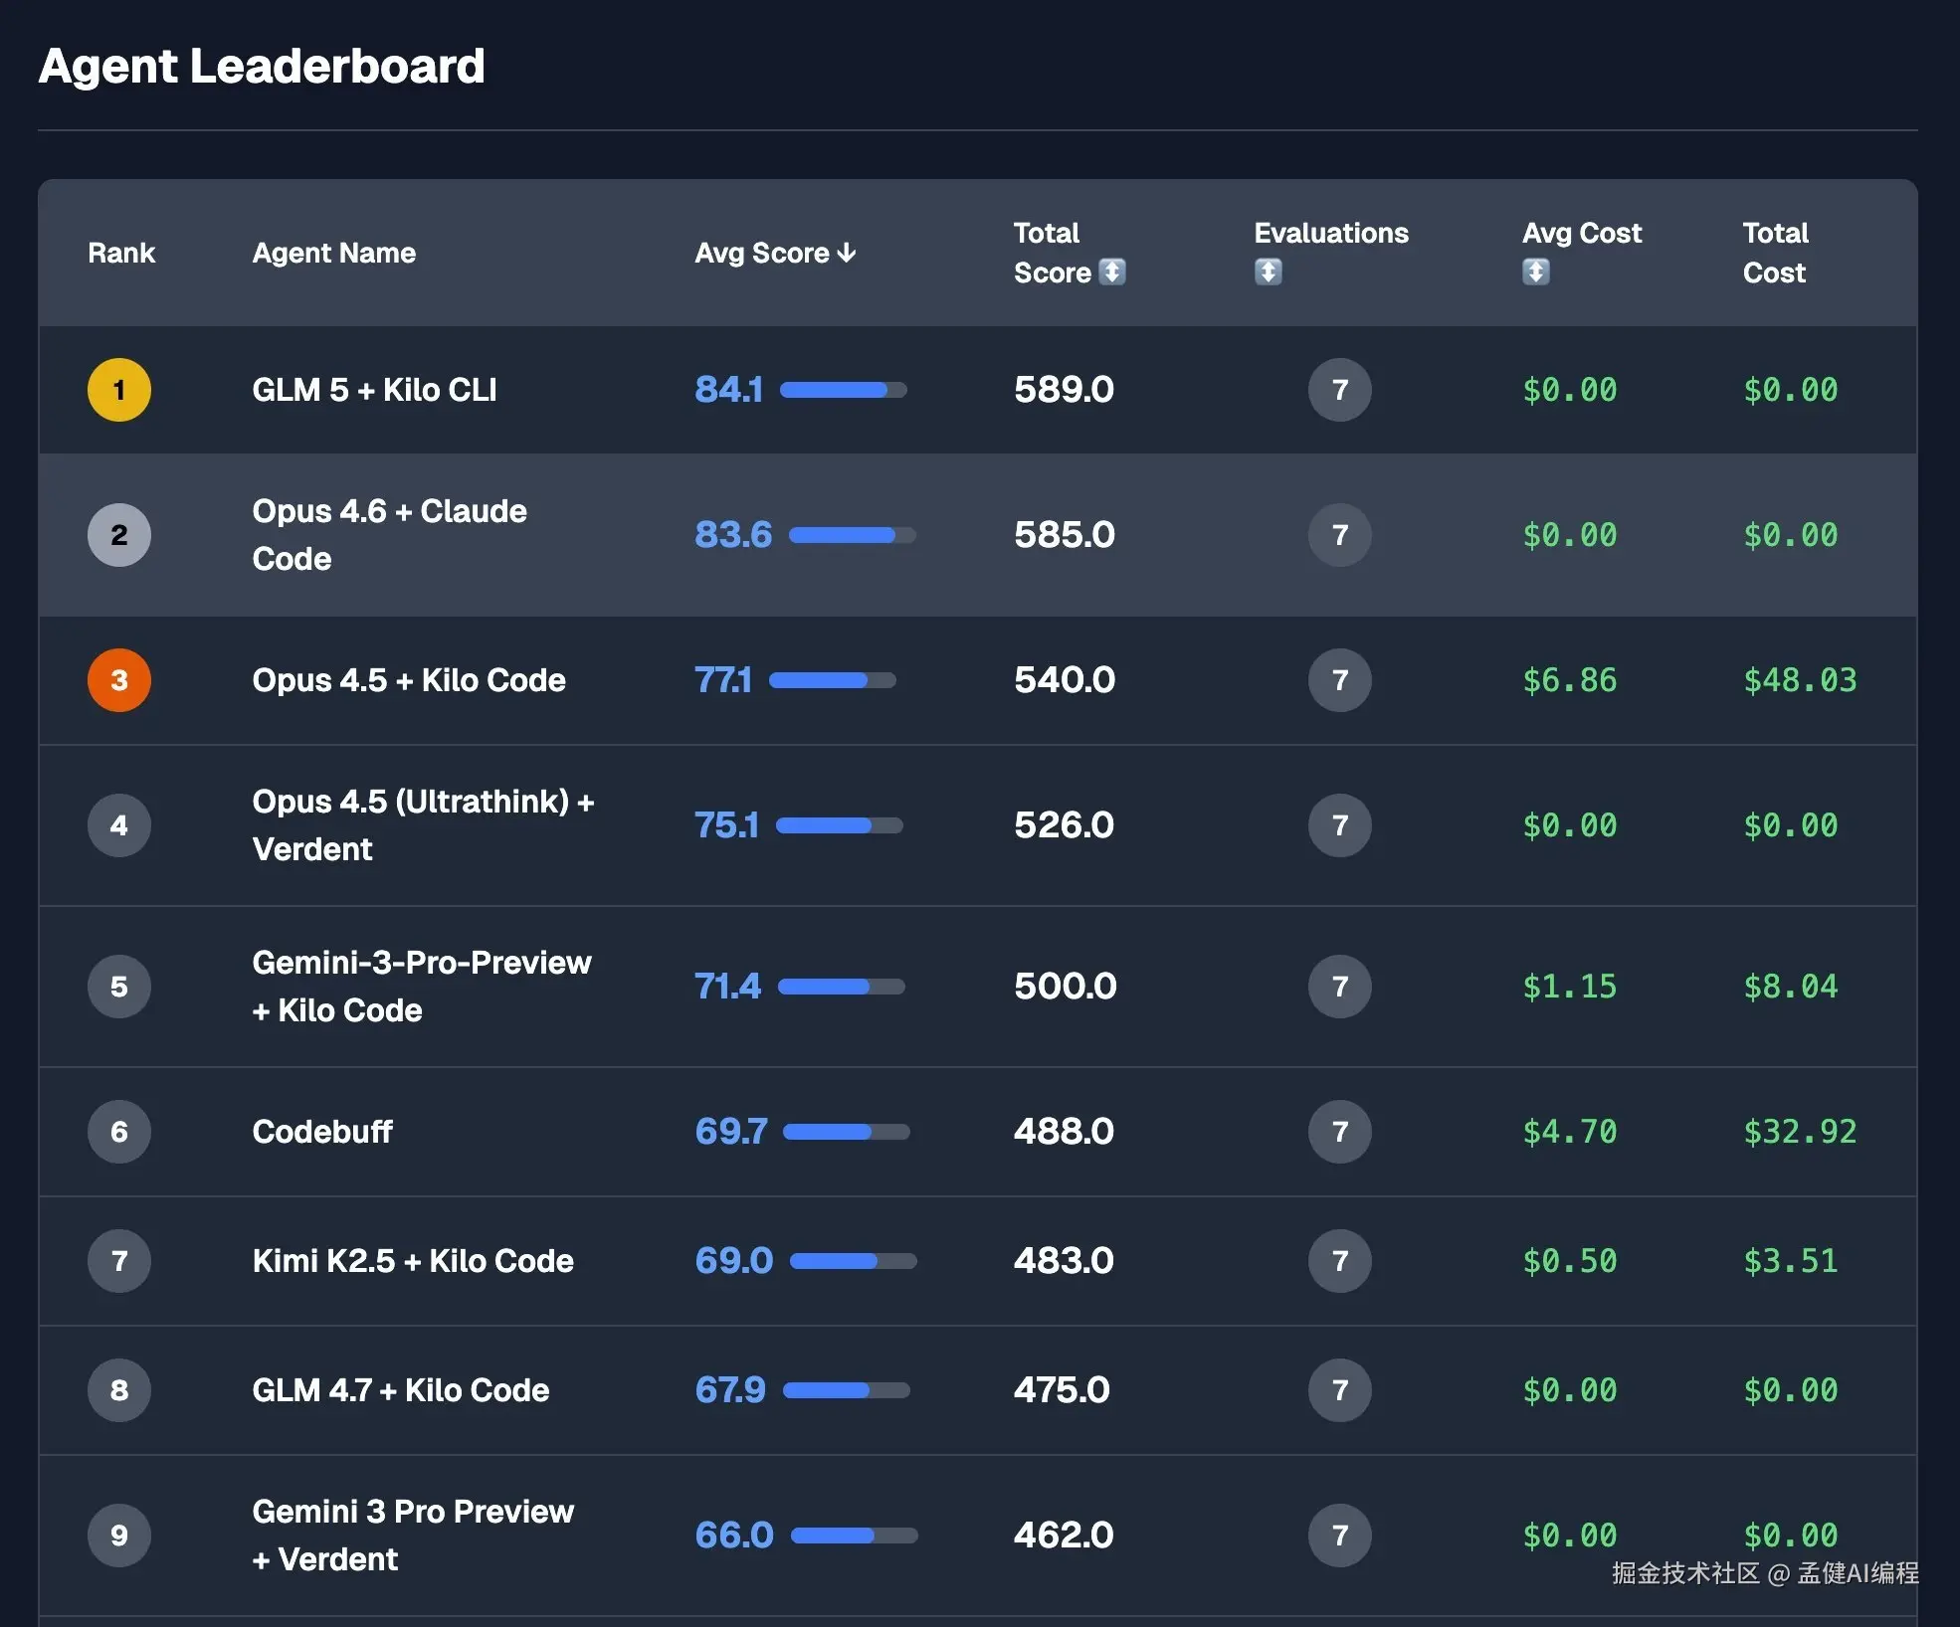Click the rank 9 circle badge
This screenshot has width=1960, height=1627.
point(119,1536)
